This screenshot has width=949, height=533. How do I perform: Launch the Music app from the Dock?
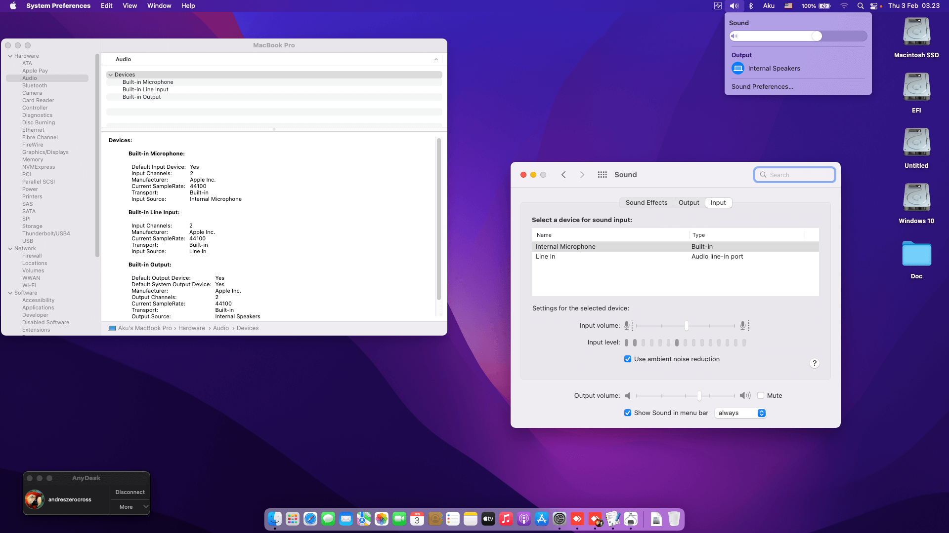(x=506, y=519)
